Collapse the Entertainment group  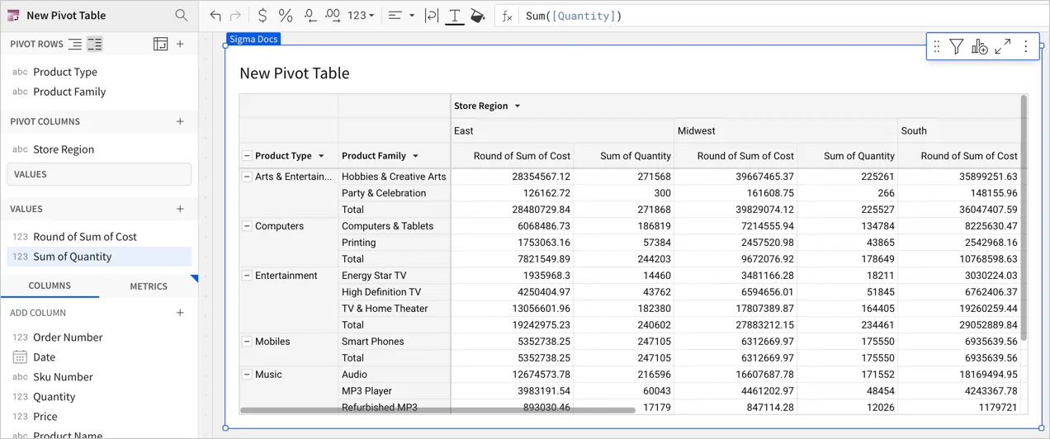click(246, 276)
